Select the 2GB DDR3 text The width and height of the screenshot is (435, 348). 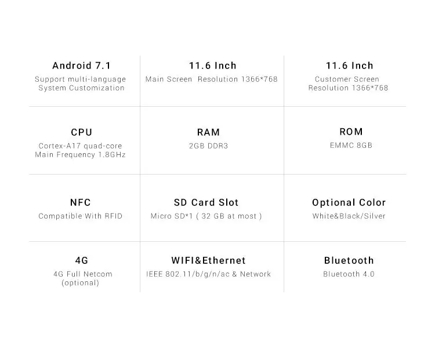pos(209,146)
